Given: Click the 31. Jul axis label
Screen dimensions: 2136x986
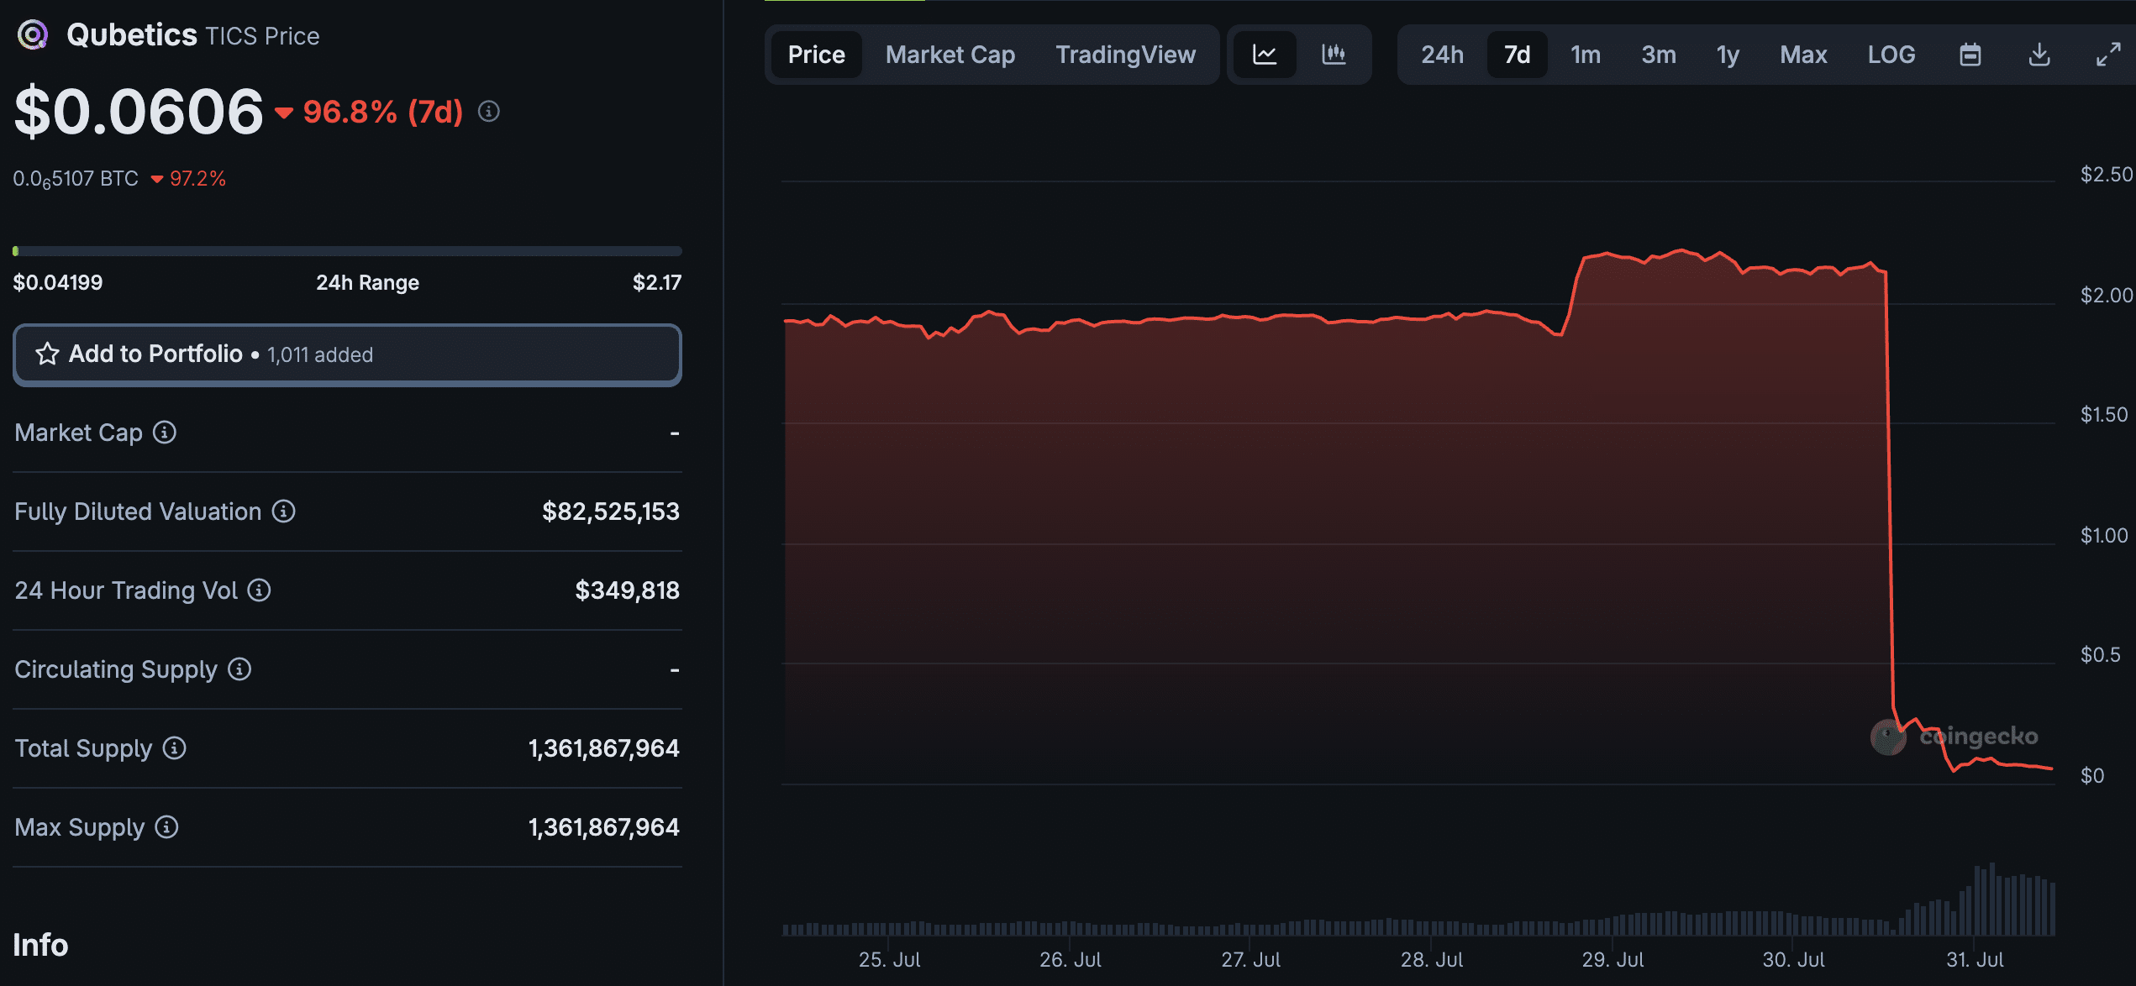Looking at the screenshot, I should (x=1975, y=959).
